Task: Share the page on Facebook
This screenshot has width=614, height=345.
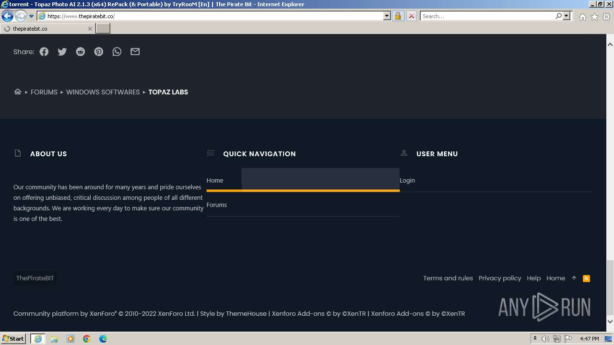Action: (44, 52)
